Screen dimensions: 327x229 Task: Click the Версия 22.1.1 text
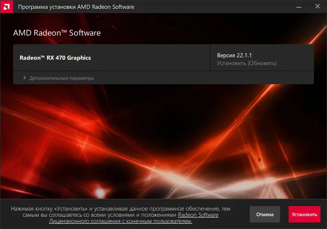(234, 55)
